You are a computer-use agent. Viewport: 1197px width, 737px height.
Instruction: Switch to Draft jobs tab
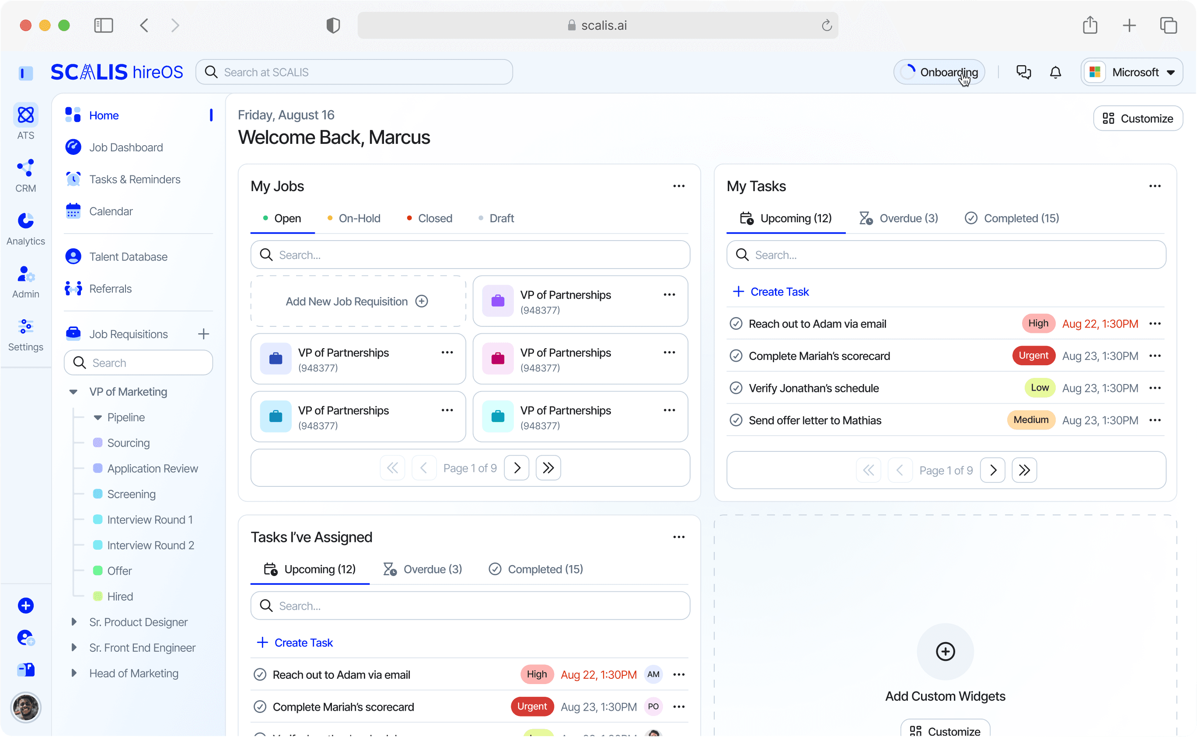pos(496,218)
